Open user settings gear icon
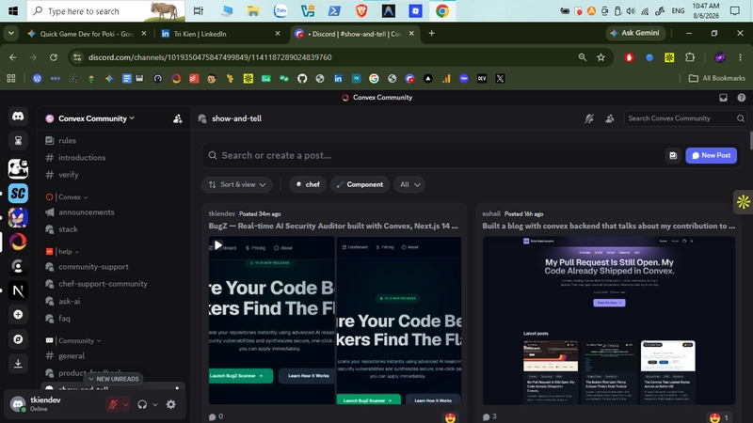 point(171,404)
